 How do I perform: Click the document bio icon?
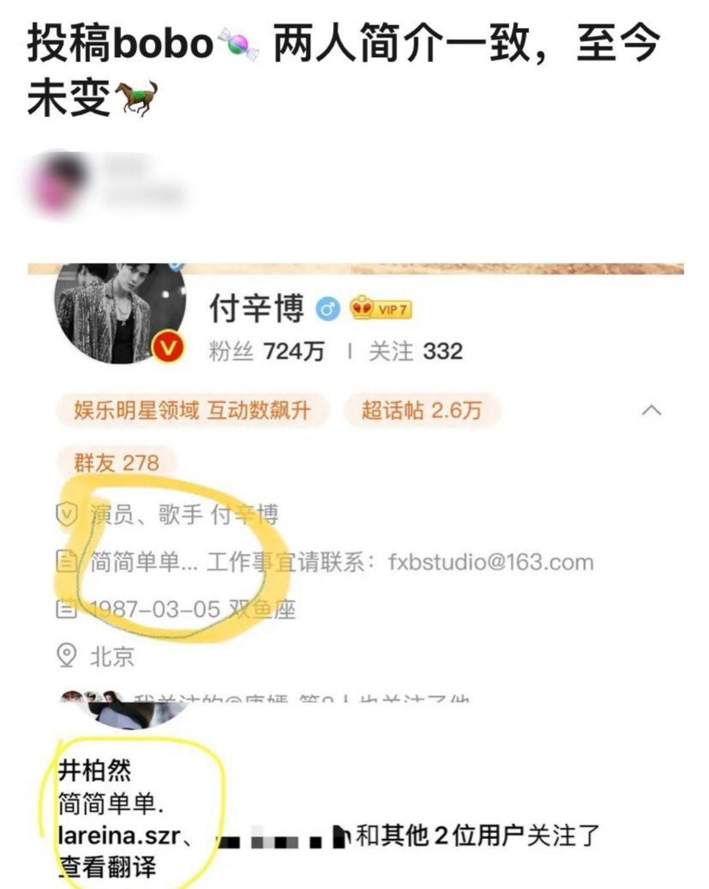(x=66, y=562)
